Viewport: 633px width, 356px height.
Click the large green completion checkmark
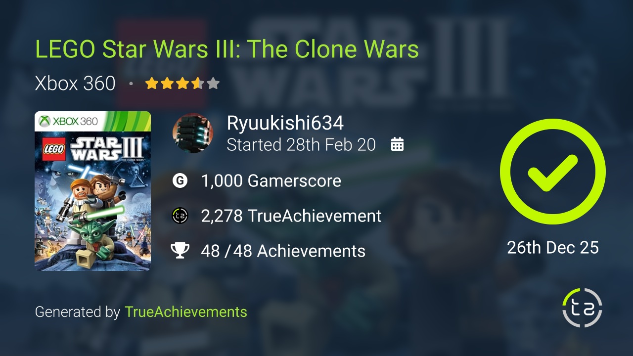tap(553, 172)
